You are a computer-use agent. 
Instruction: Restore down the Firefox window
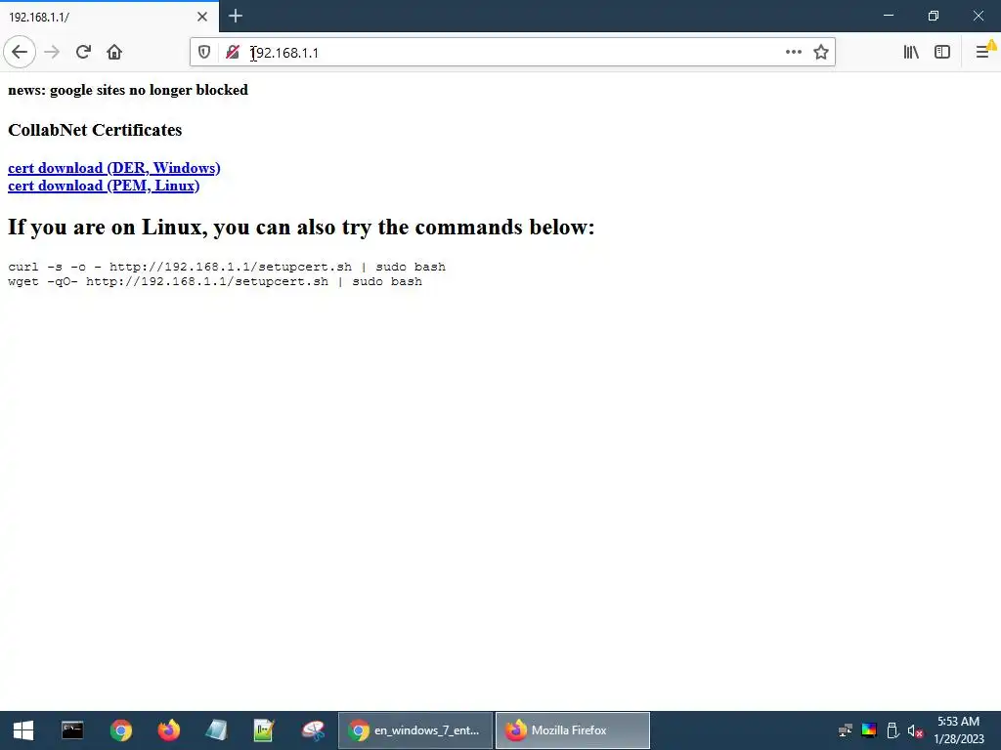[x=934, y=16]
